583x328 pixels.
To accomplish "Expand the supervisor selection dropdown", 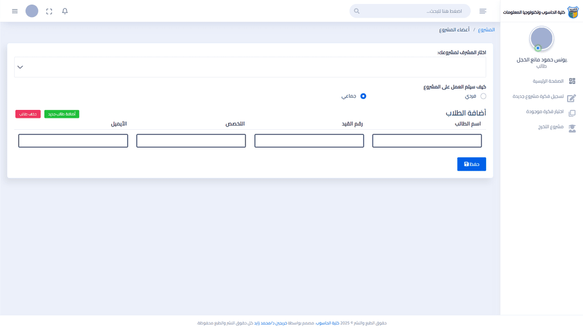I will 250,67.
